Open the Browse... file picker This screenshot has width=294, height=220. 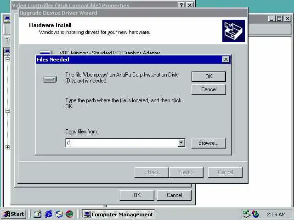pyautogui.click(x=209, y=143)
